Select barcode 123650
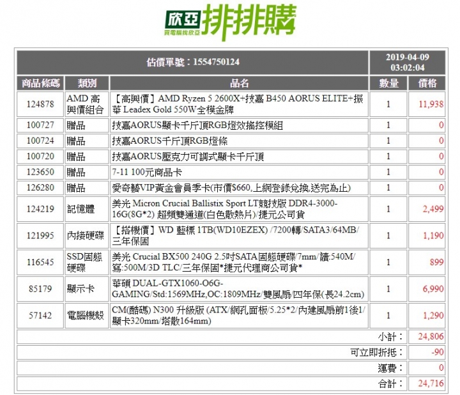 [40, 172]
